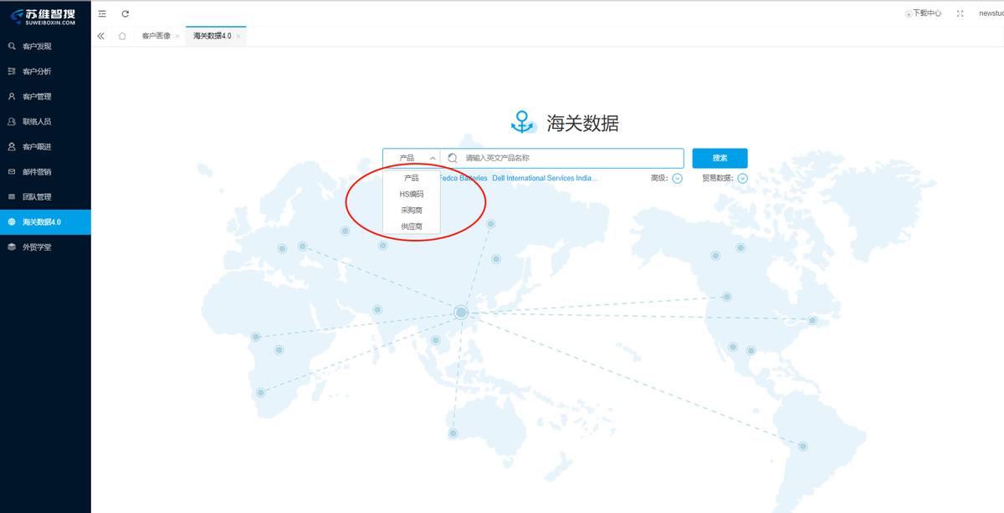Click the refresh icon near top left
Viewport: 1004px width, 513px height.
tap(125, 13)
